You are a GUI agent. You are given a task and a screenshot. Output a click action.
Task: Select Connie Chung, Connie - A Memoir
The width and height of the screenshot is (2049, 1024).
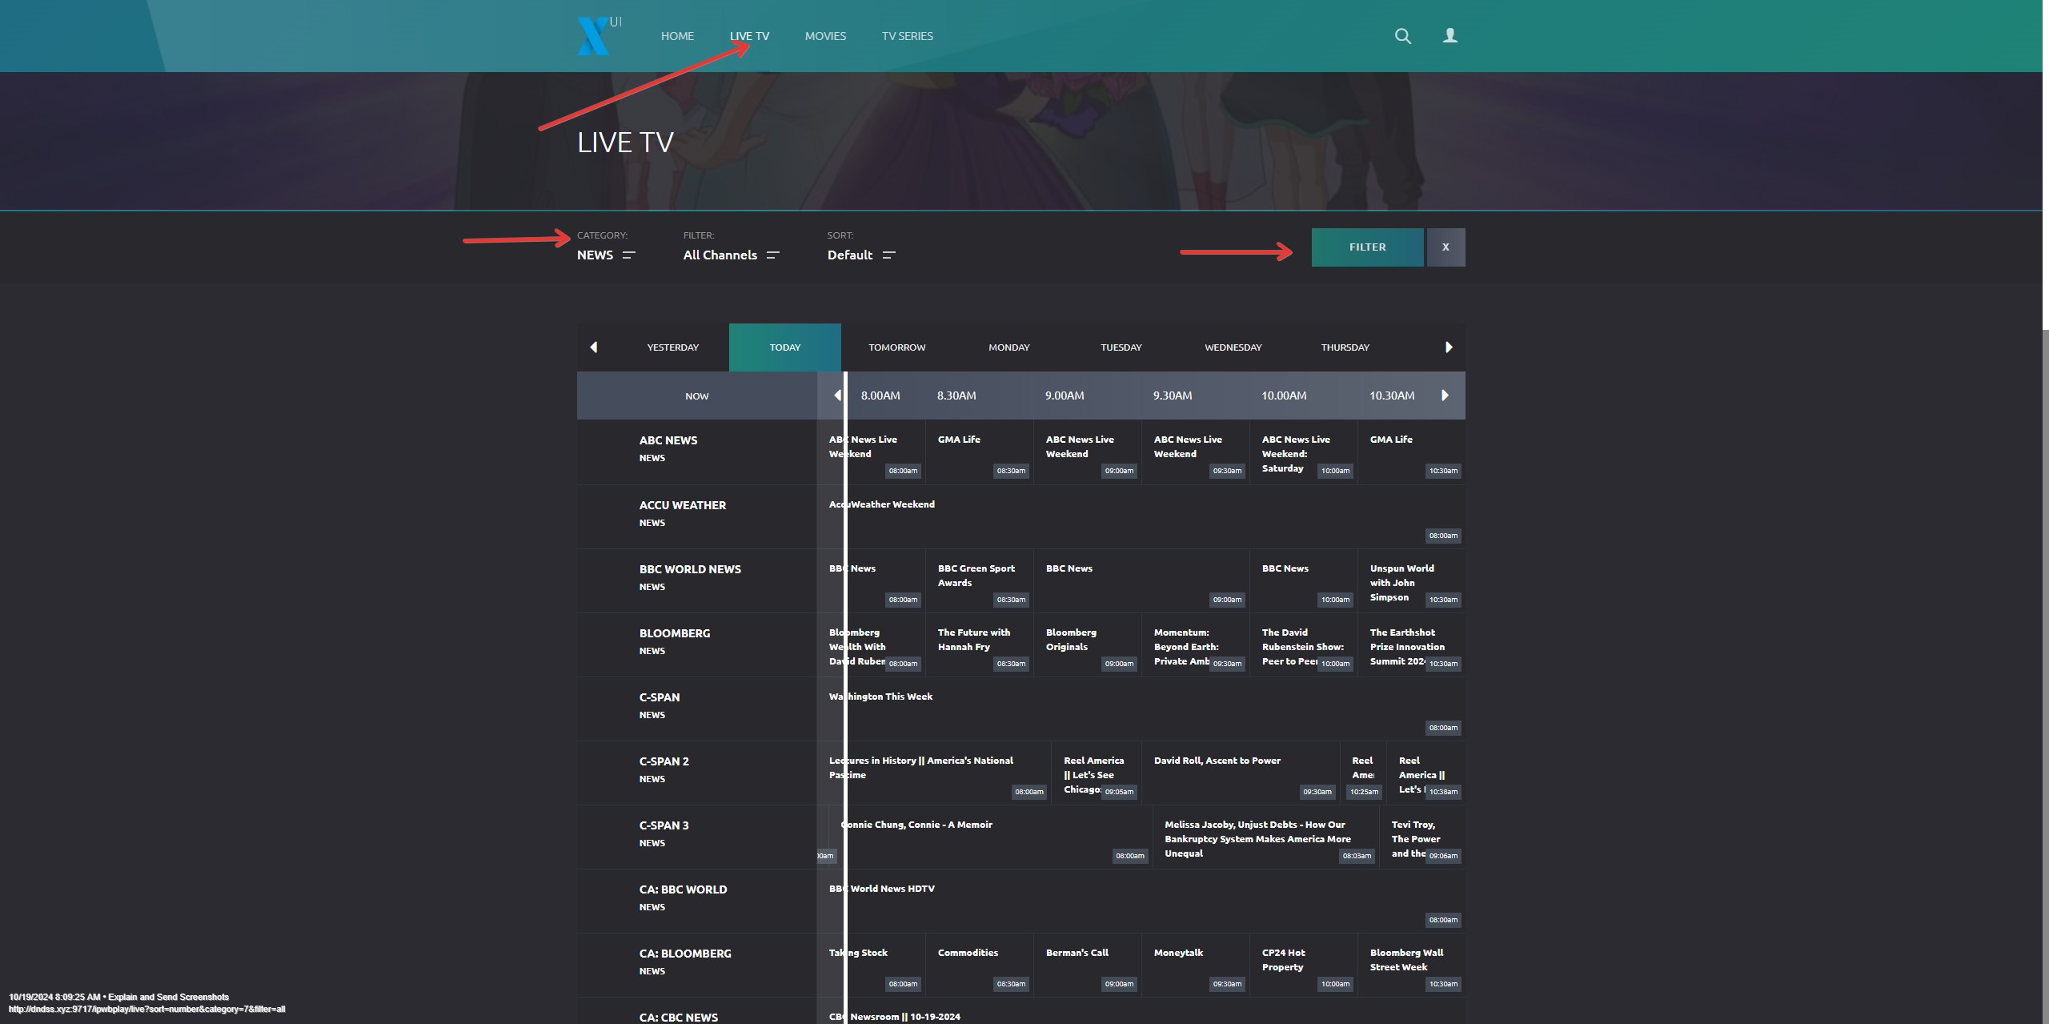tap(991, 837)
